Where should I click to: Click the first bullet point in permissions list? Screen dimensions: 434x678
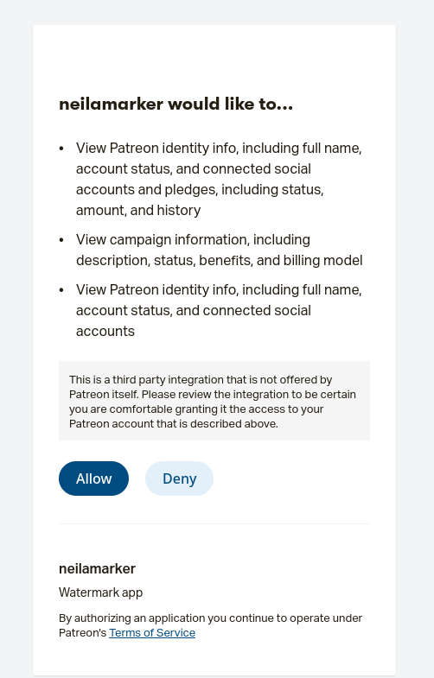[x=61, y=149]
